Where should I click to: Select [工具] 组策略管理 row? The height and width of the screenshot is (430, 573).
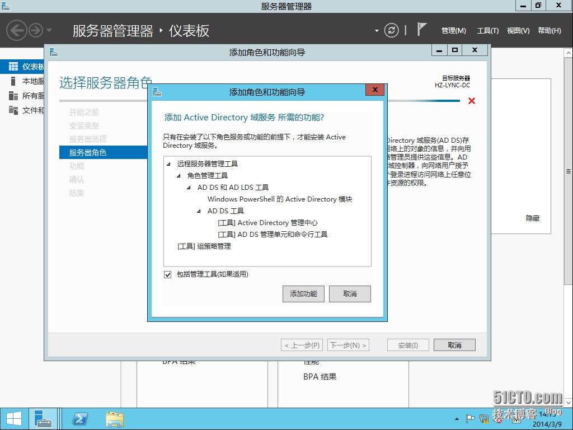tap(204, 246)
